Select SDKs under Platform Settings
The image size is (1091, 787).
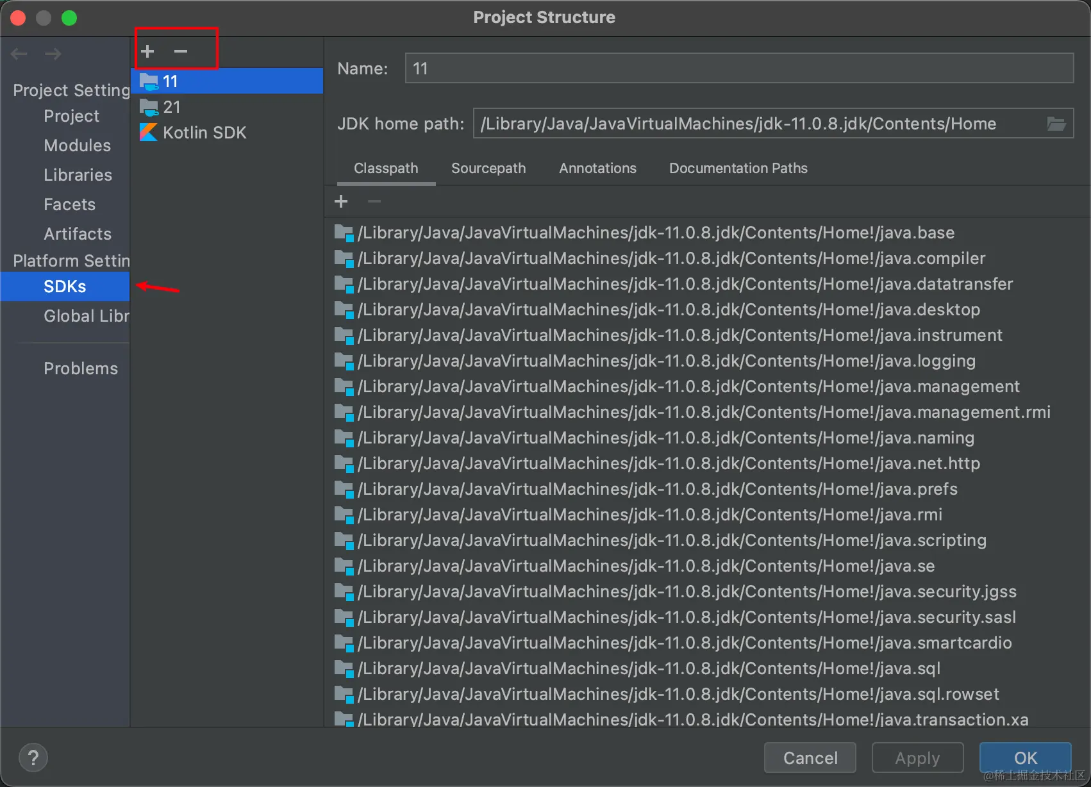tap(65, 286)
